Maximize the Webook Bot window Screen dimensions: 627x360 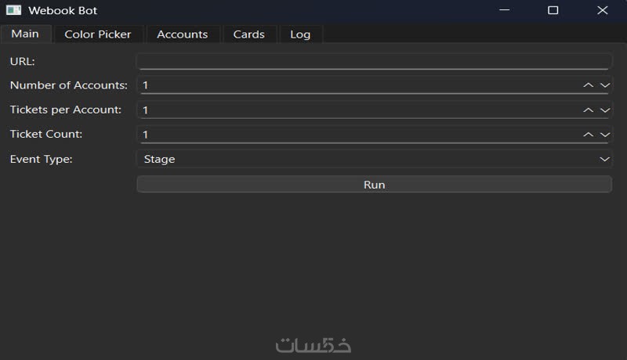coord(553,11)
